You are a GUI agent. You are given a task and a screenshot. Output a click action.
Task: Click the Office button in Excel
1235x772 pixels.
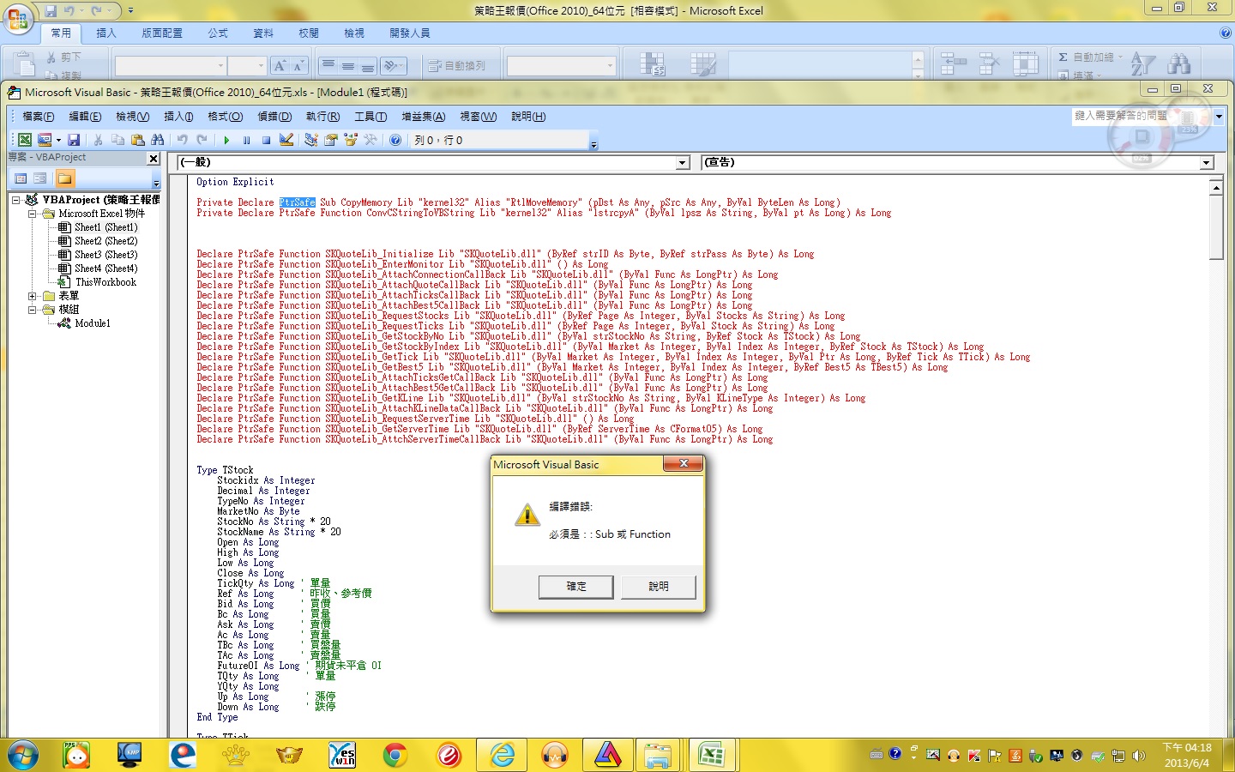(18, 18)
